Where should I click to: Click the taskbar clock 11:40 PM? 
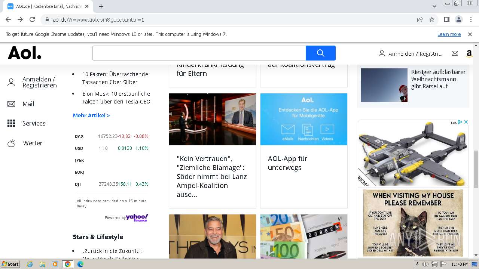(460, 264)
